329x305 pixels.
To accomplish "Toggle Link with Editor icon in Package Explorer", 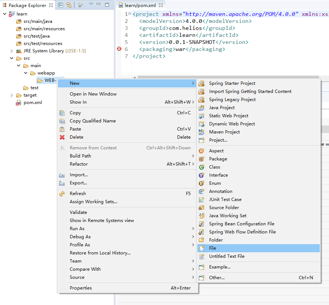I will (x=69, y=5).
